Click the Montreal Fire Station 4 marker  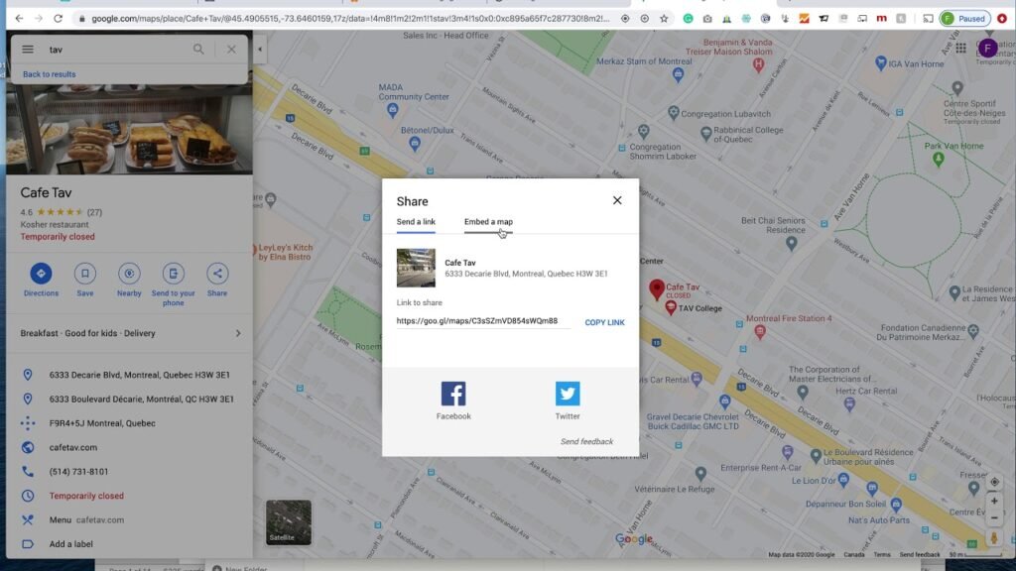759,332
